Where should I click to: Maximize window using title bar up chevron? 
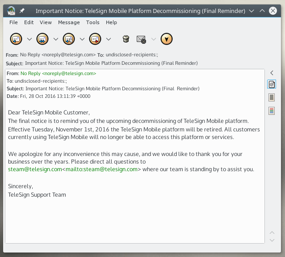(x=262, y=11)
